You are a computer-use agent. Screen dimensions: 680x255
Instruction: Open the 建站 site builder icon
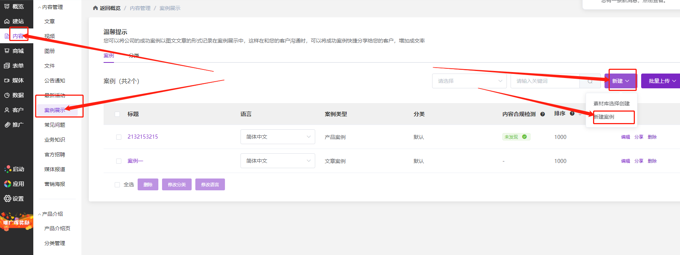tap(7, 21)
